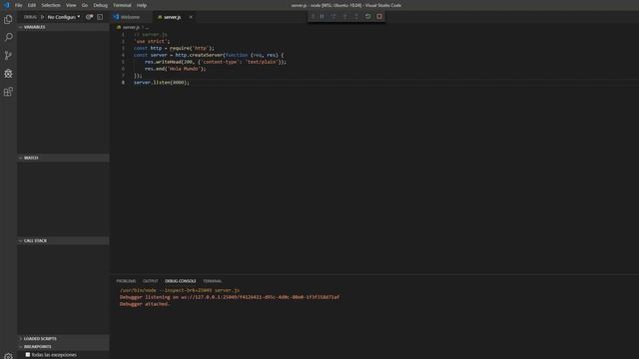Switch to the PROBLEMS panel tab
This screenshot has height=359, width=639.
click(126, 281)
